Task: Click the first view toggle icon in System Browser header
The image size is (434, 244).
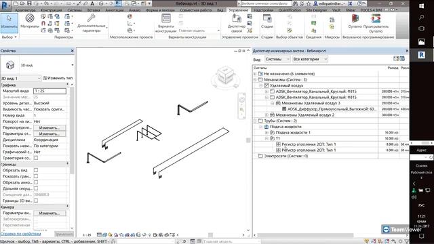Action: pos(396,59)
